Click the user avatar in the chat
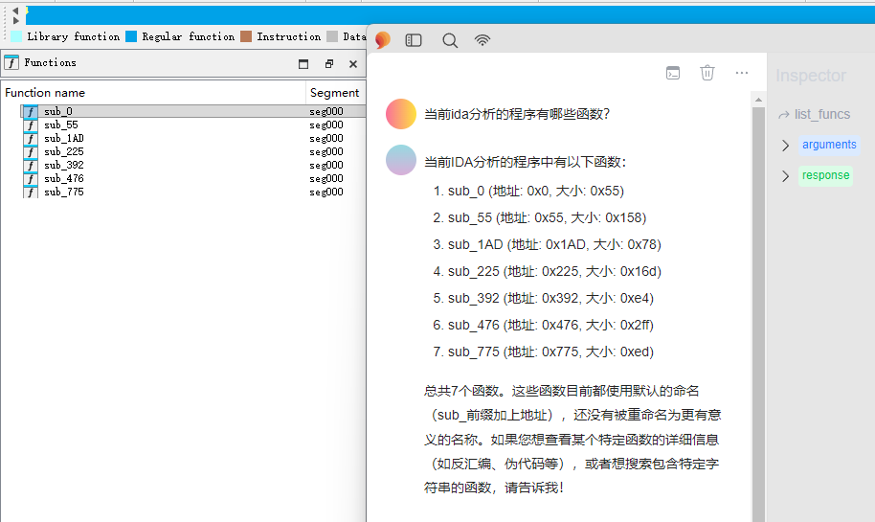The image size is (875, 522). [x=401, y=114]
